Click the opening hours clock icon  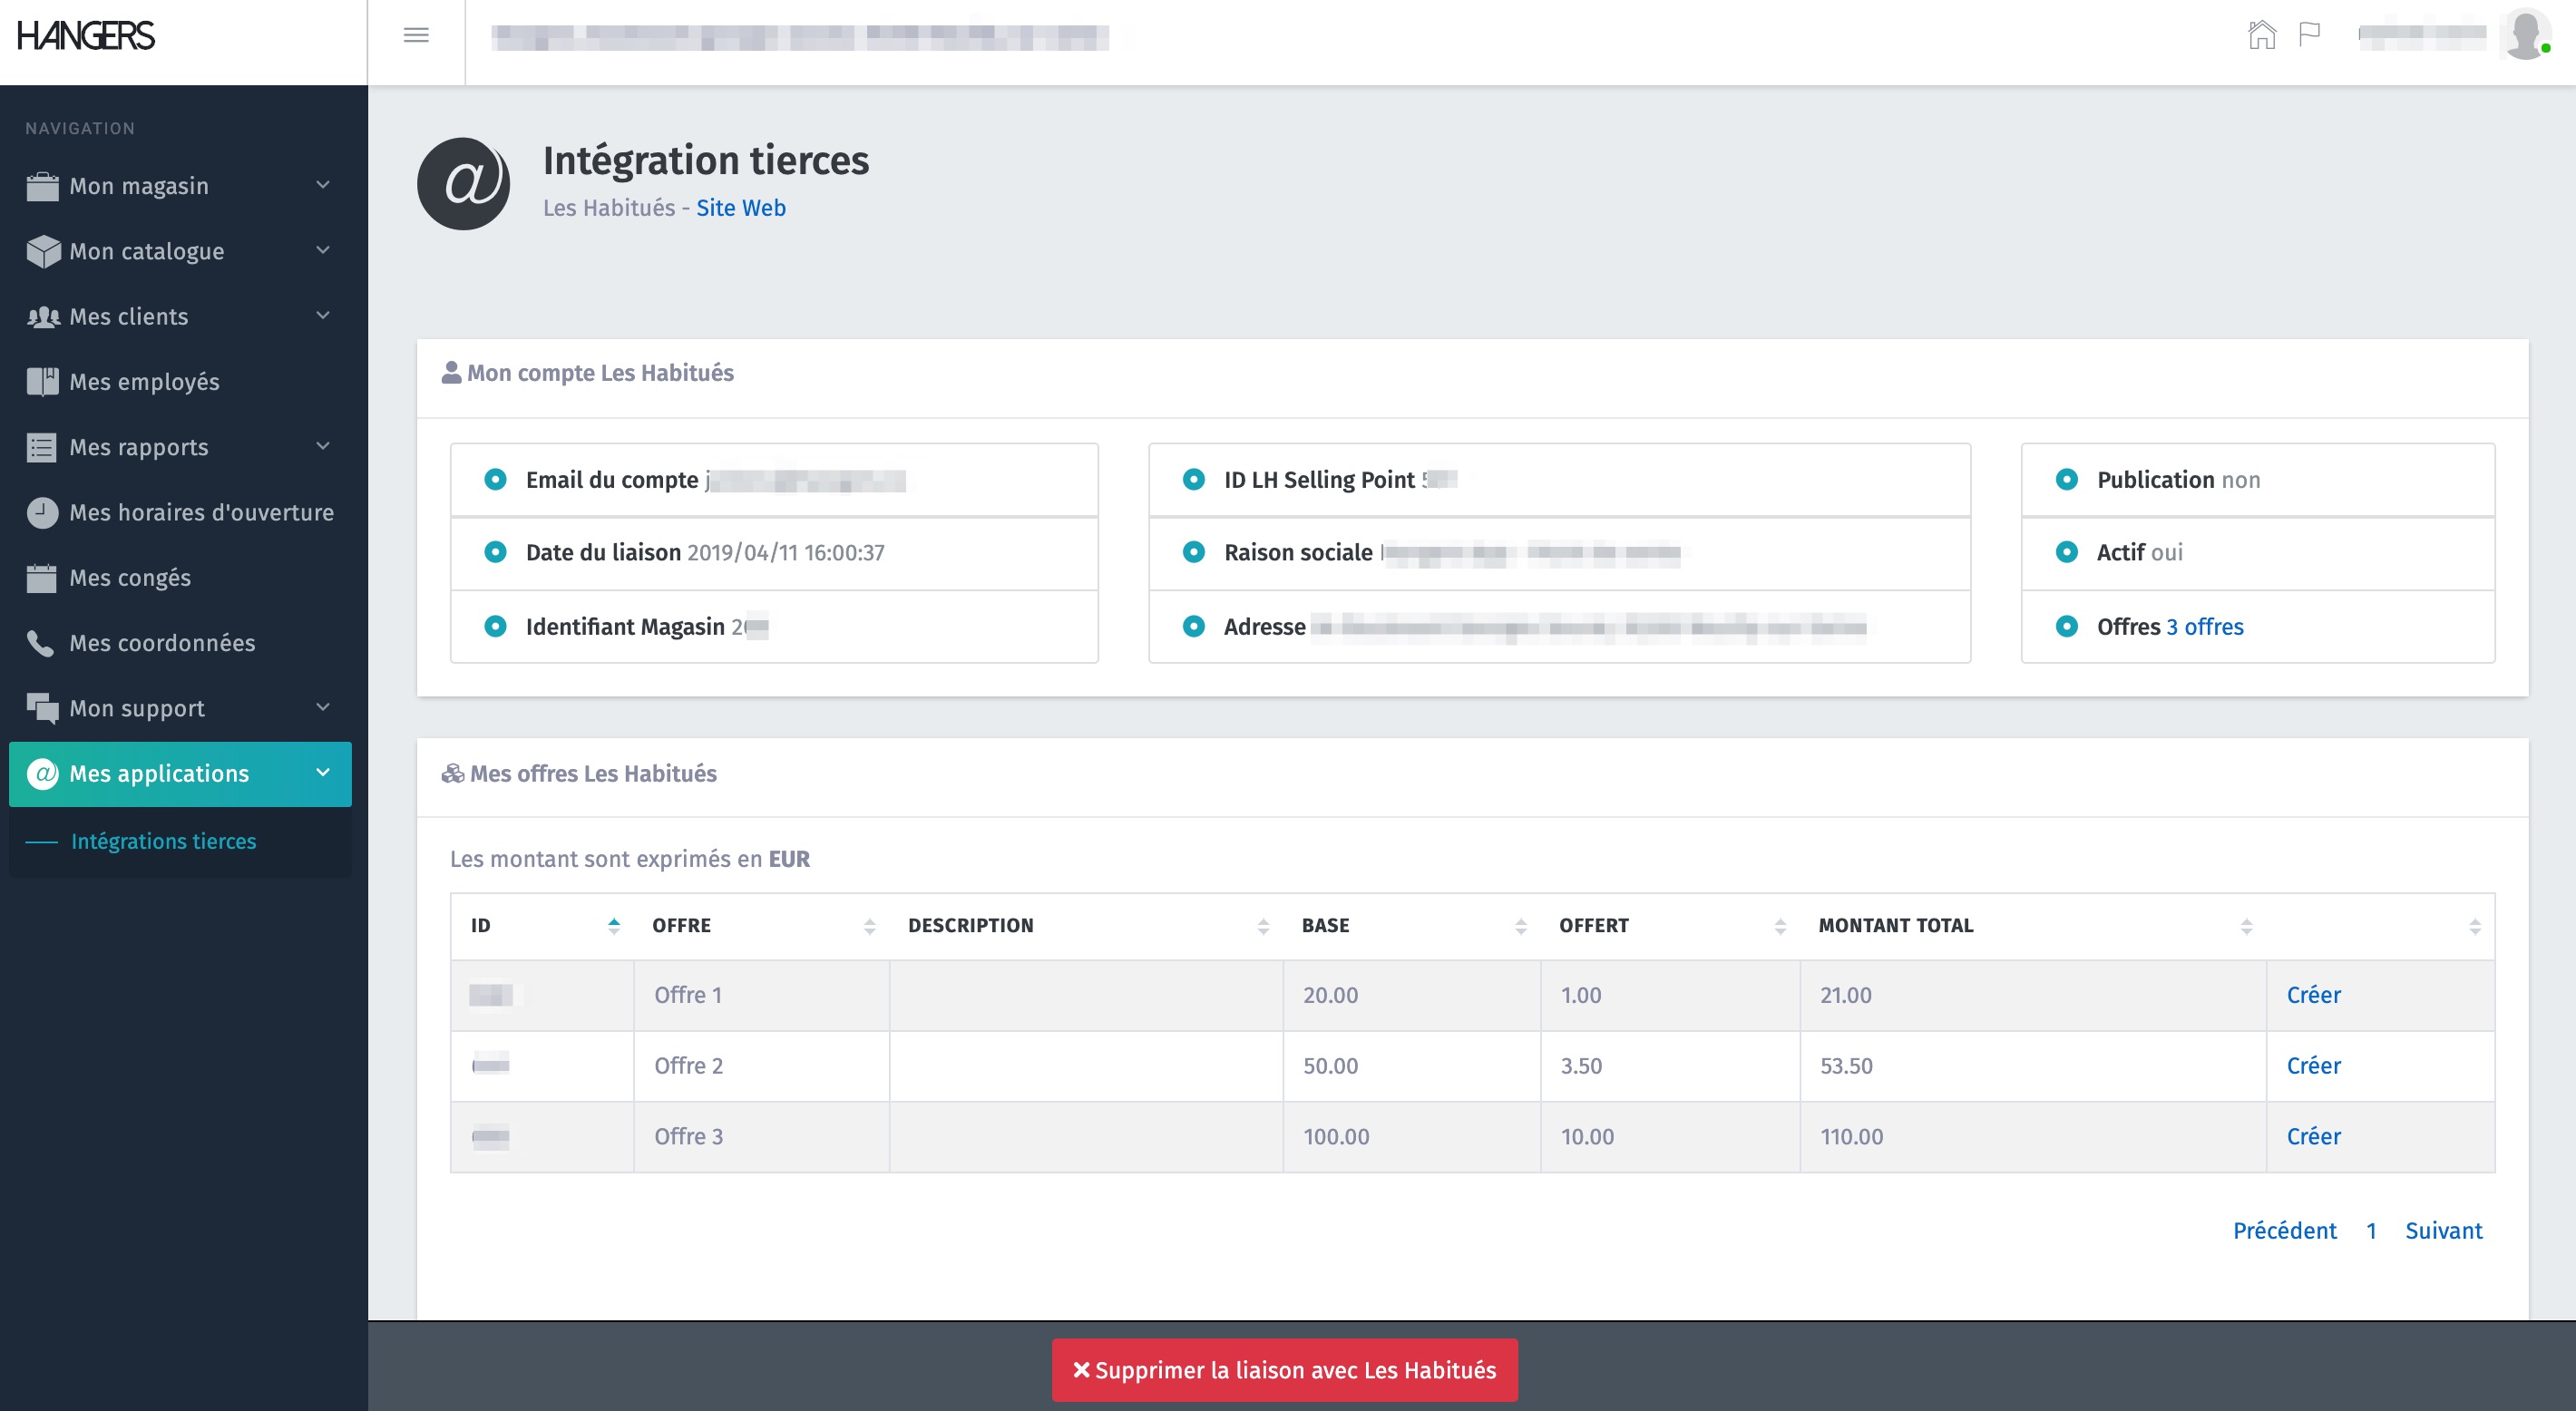coord(42,512)
